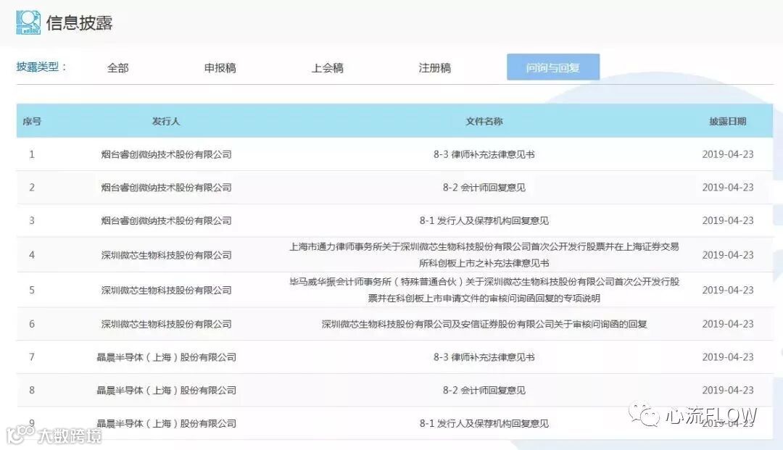Open the 上会稿 tab
Image resolution: width=783 pixels, height=450 pixels.
[328, 68]
